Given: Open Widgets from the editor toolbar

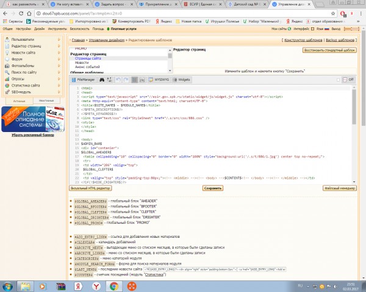Looking at the screenshot, I should click(x=181, y=80).
